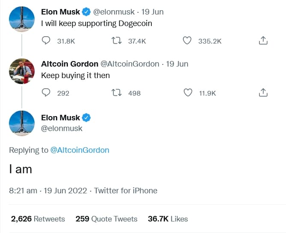Like Altcoin Gordon's tweet
This screenshot has width=286, height=233.
point(187,93)
